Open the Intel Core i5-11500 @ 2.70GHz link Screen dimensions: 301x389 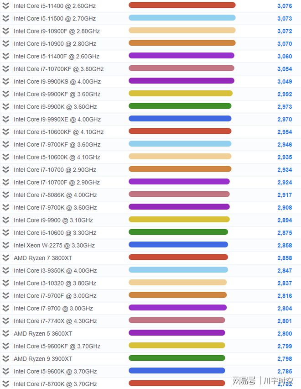click(x=55, y=19)
